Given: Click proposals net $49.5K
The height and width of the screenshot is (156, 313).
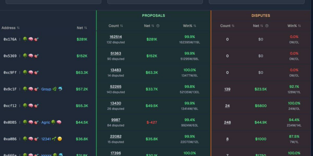Looking at the screenshot, I should (152, 106).
